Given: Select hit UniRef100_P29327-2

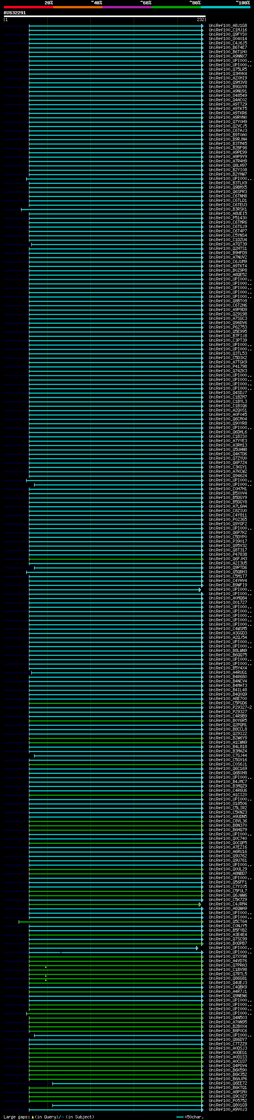Looking at the screenshot, I should [230, 707].
